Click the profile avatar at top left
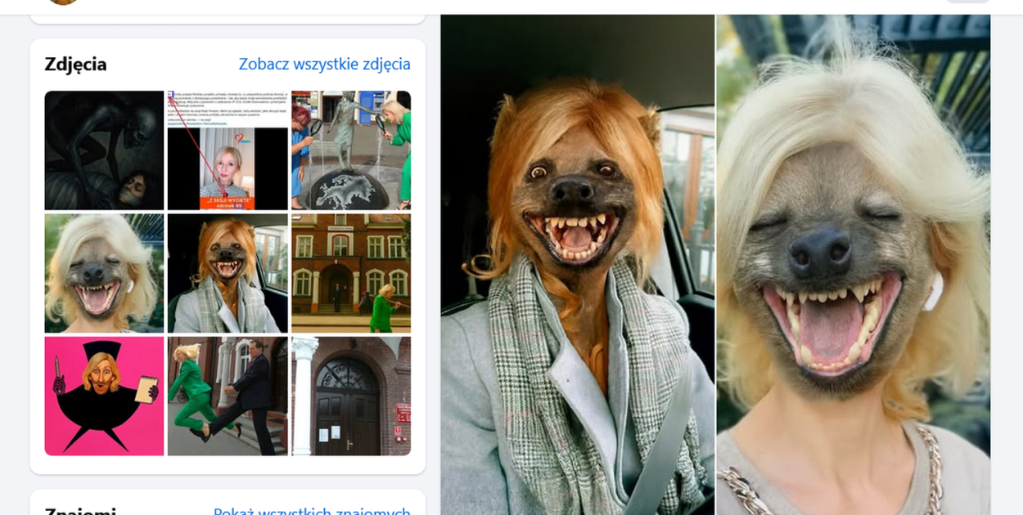Image resolution: width=1023 pixels, height=515 pixels. pyautogui.click(x=63, y=2)
